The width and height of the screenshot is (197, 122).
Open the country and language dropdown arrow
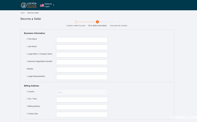(54, 5)
